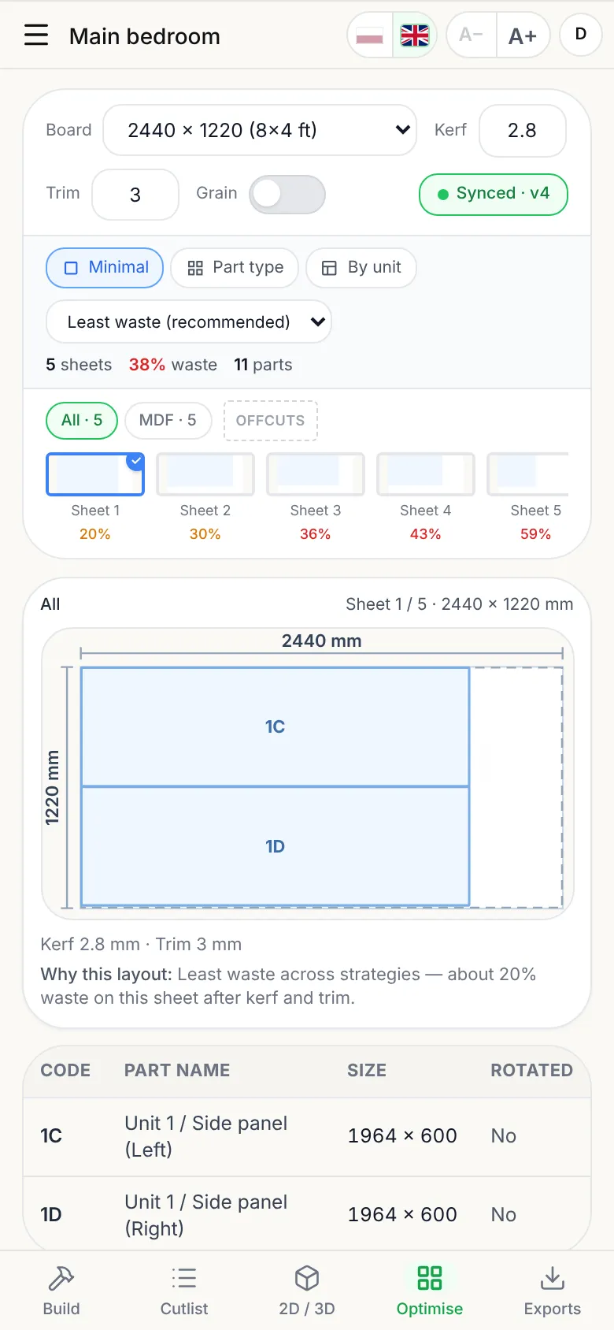This screenshot has width=614, height=1330.
Task: Open the D user avatar menu
Action: tap(581, 35)
